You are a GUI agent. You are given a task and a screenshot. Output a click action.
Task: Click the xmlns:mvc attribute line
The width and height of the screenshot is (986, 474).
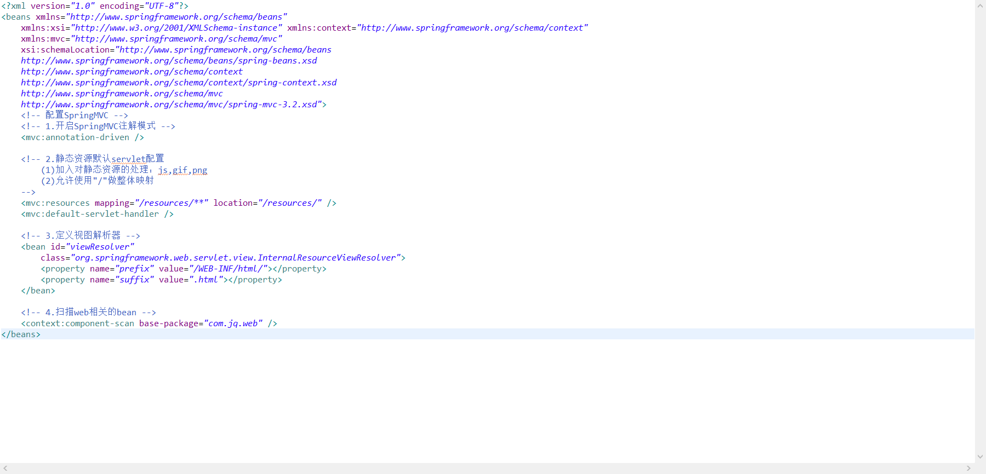click(152, 39)
